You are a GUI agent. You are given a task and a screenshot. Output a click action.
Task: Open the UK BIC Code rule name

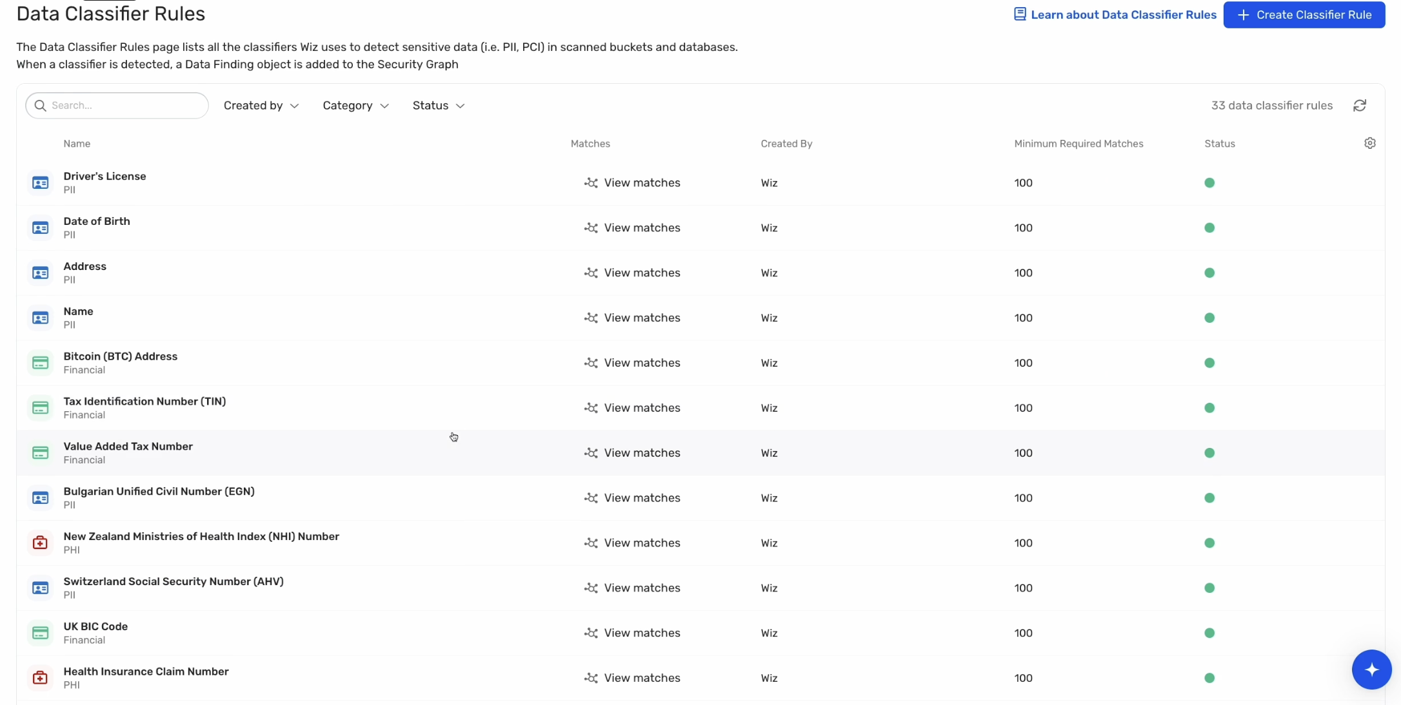pyautogui.click(x=95, y=626)
